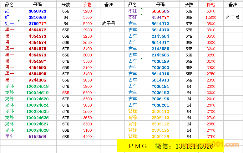Click the 5152568 number cell
The image size is (243, 153).
coord(37,136)
